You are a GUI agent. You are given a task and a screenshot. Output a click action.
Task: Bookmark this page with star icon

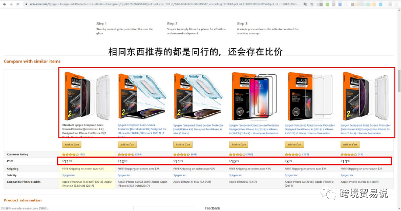[x=312, y=4]
